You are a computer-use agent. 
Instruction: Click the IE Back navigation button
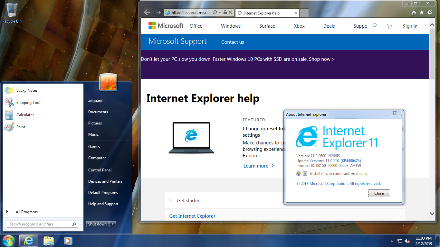click(147, 12)
